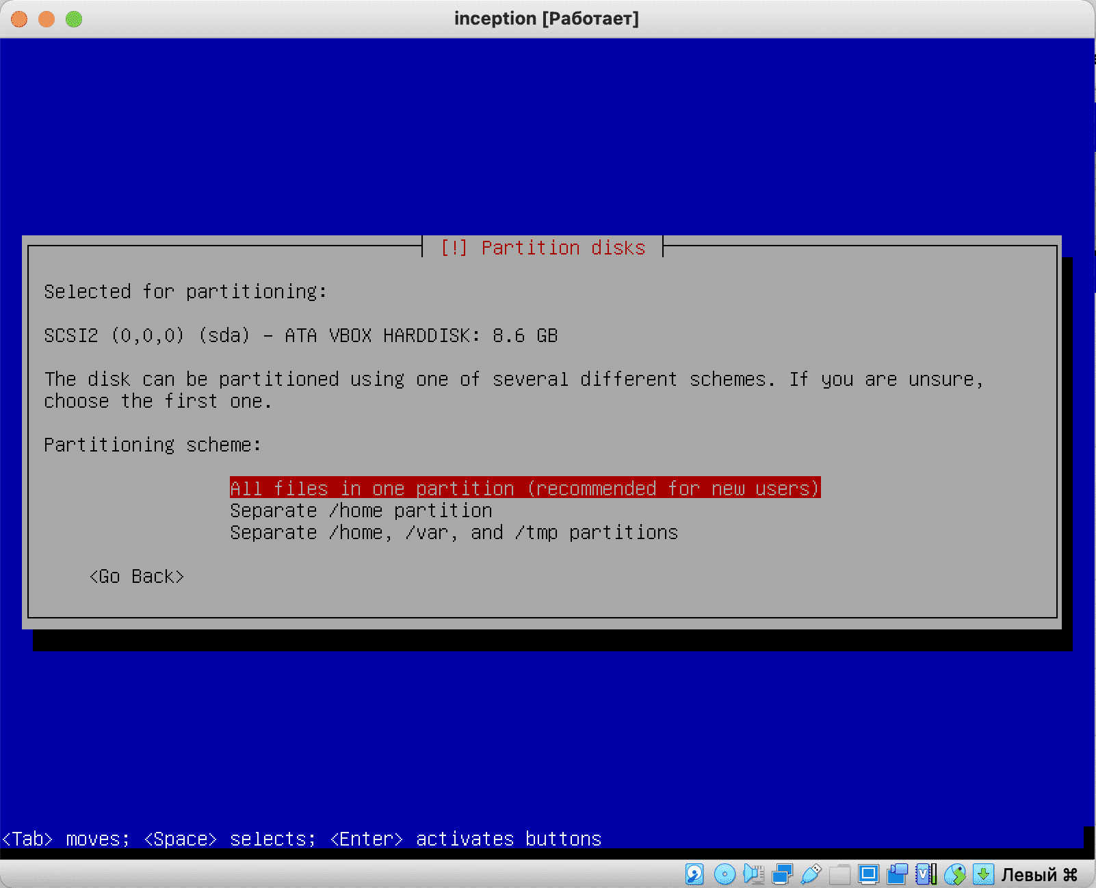Click the host key label 'Левый ⌘'
The width and height of the screenshot is (1096, 888).
tap(1039, 874)
